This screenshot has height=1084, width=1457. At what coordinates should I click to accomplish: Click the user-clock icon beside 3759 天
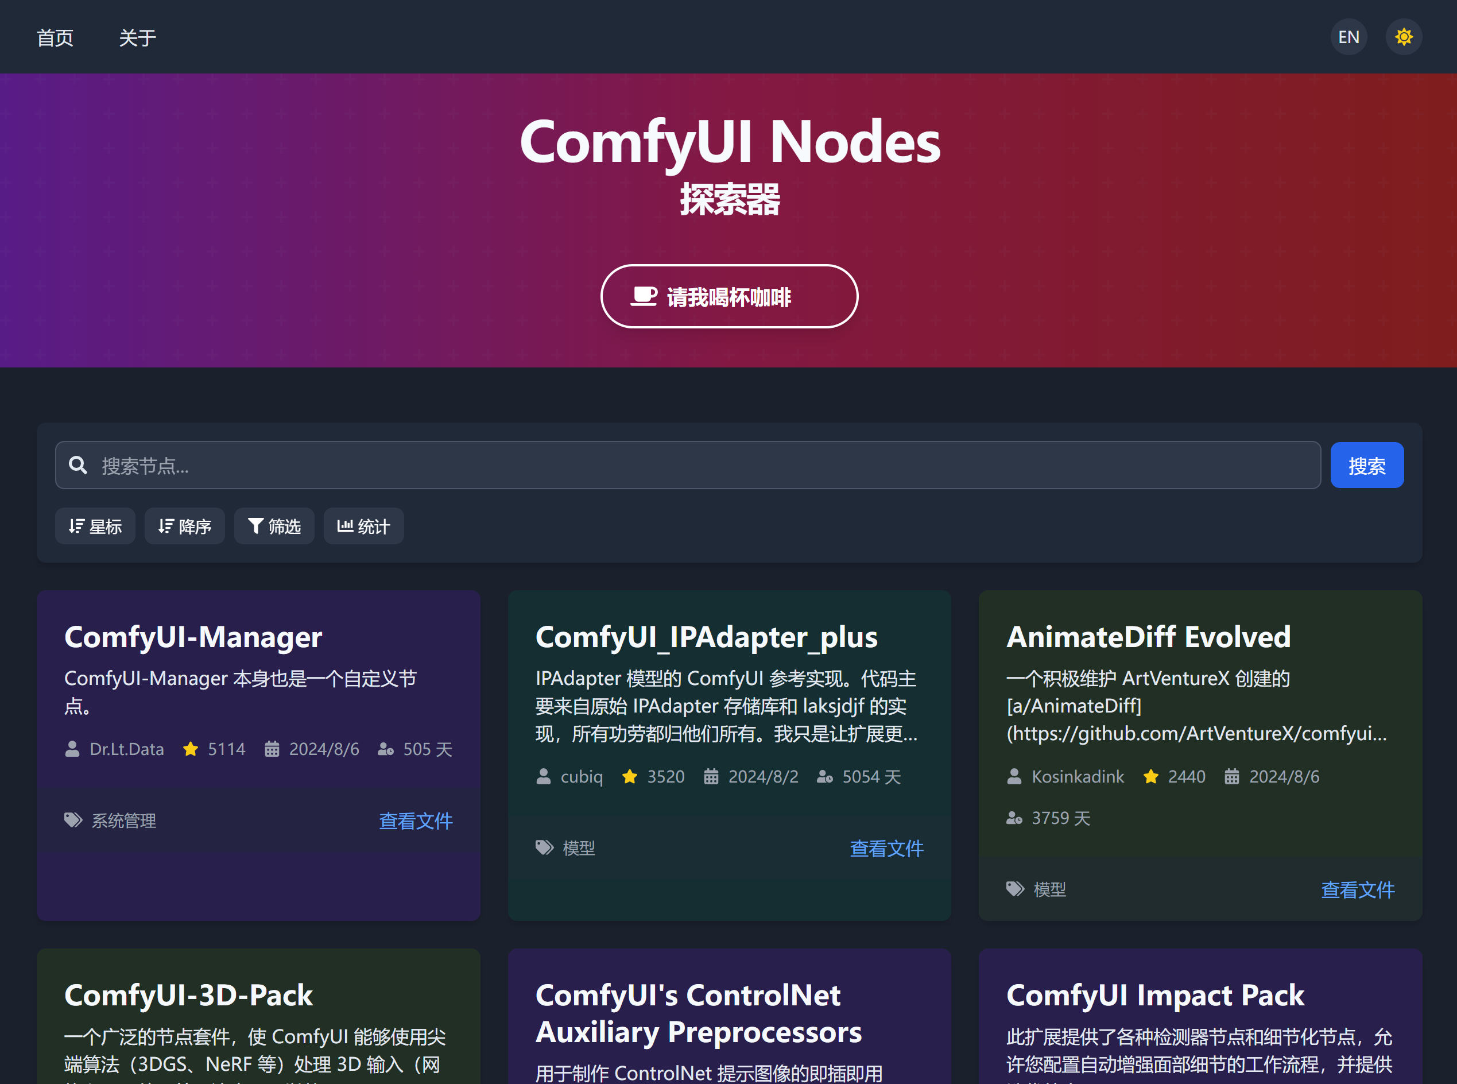point(1014,818)
